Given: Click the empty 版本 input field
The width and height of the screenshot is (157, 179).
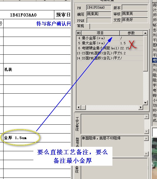Looking at the screenshot, I should tap(135, 8).
